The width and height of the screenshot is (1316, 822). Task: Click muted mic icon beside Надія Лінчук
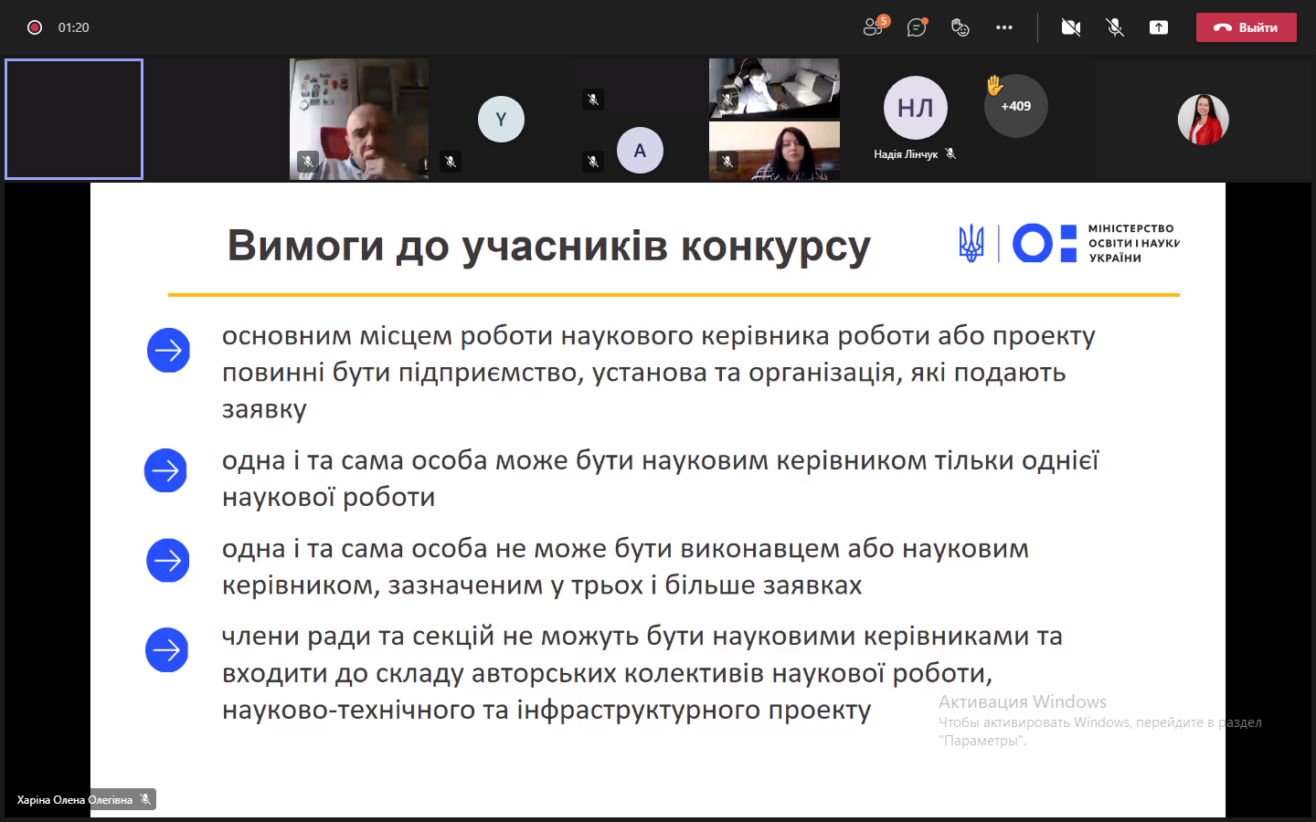[950, 153]
